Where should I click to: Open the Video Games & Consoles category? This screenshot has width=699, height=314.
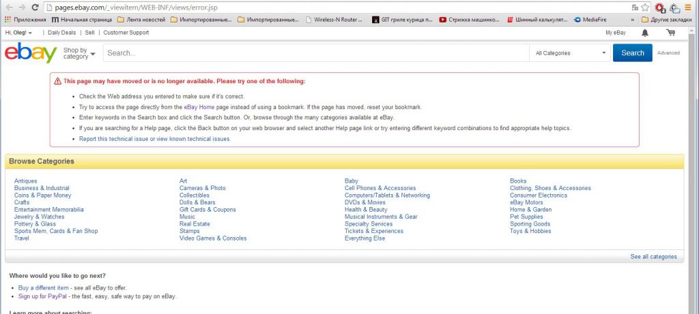tap(213, 238)
